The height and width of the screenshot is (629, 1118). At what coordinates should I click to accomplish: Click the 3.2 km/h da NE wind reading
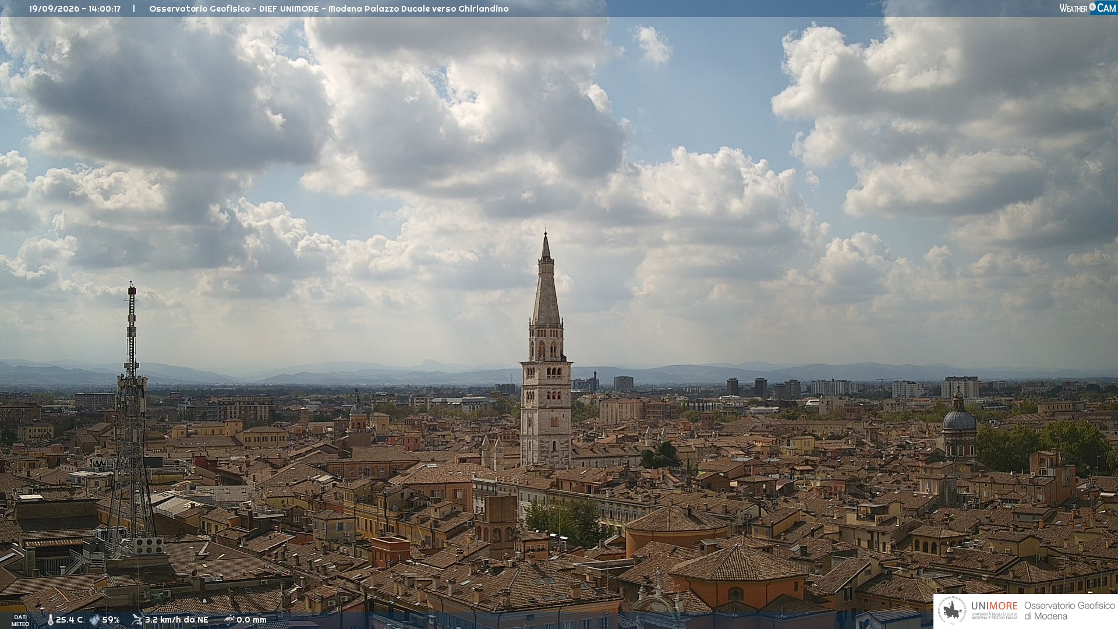coord(176,620)
